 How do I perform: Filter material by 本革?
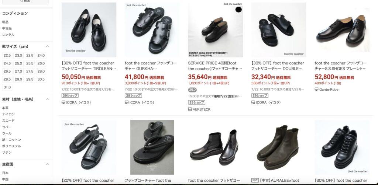(x=5, y=108)
